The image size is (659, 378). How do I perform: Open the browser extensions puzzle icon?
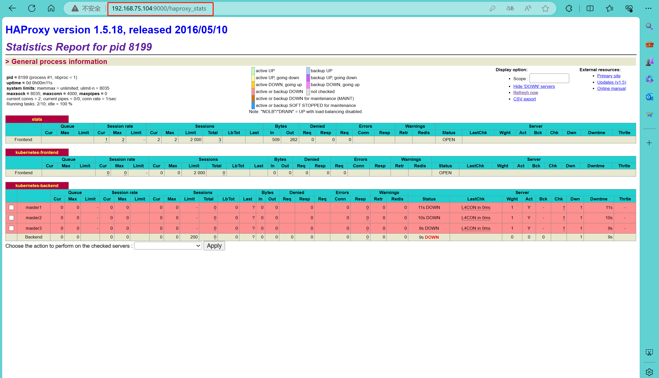[569, 8]
